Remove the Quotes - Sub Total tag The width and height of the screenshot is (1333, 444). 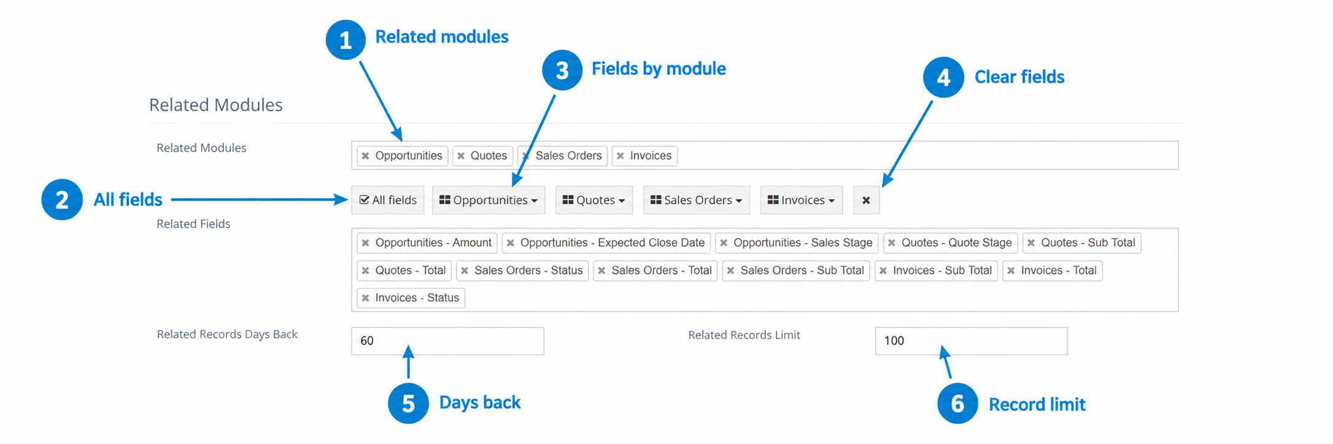click(x=1031, y=243)
